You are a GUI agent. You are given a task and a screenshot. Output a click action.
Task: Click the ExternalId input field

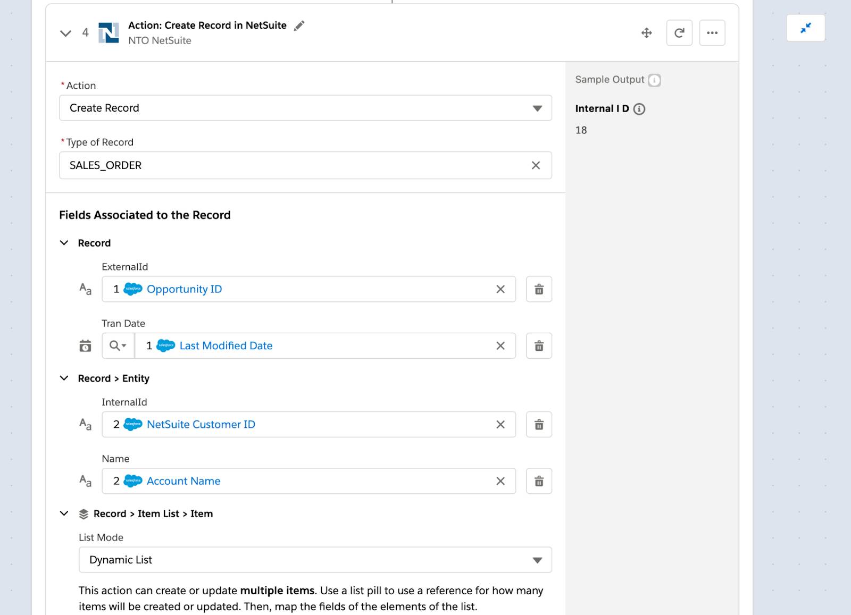(308, 289)
